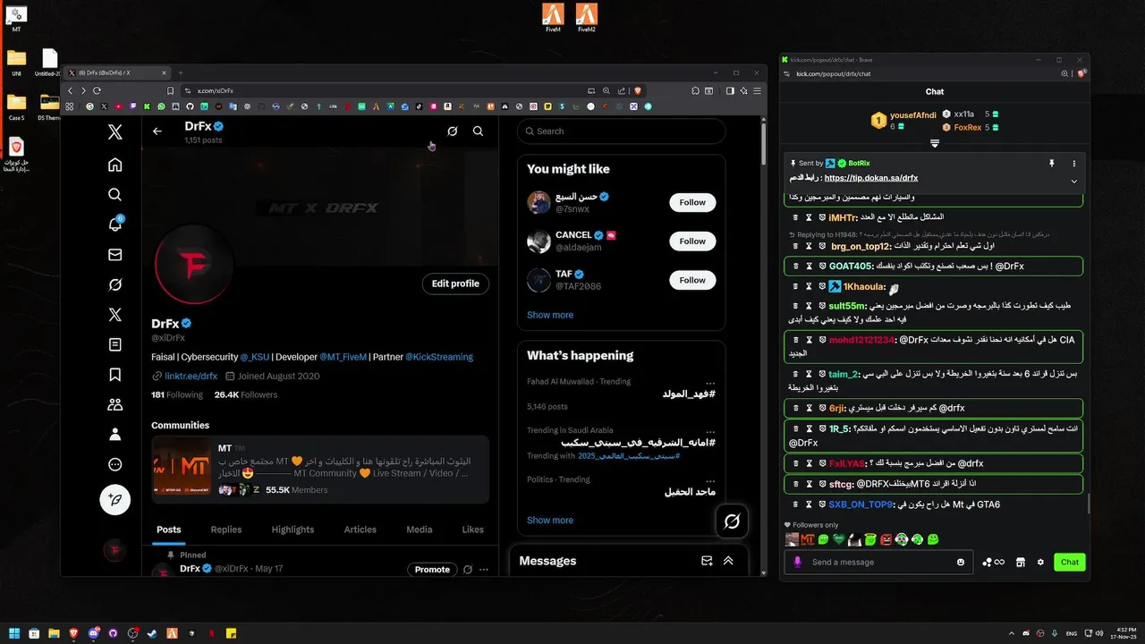Open X Home from the sidebar
Image resolution: width=1145 pixels, height=644 pixels.
point(114,165)
